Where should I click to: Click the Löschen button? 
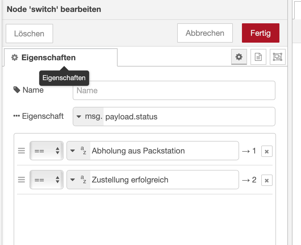tap(29, 34)
